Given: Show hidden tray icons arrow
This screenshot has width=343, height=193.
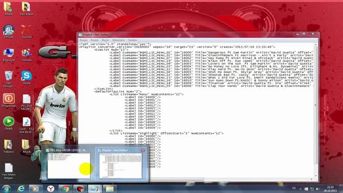Looking at the screenshot, I should point(300,189).
